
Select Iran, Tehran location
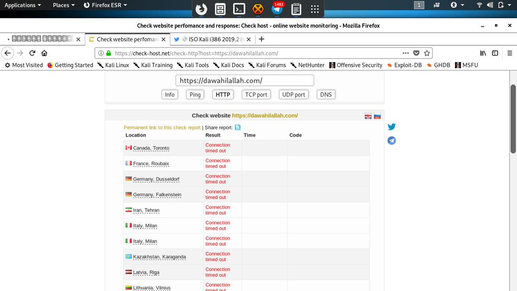click(x=146, y=210)
